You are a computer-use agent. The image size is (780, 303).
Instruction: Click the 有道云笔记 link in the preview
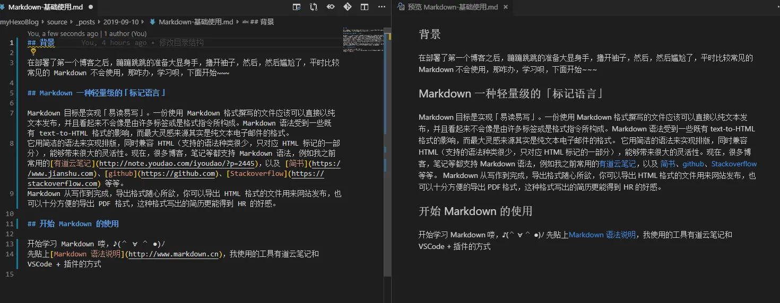617,164
